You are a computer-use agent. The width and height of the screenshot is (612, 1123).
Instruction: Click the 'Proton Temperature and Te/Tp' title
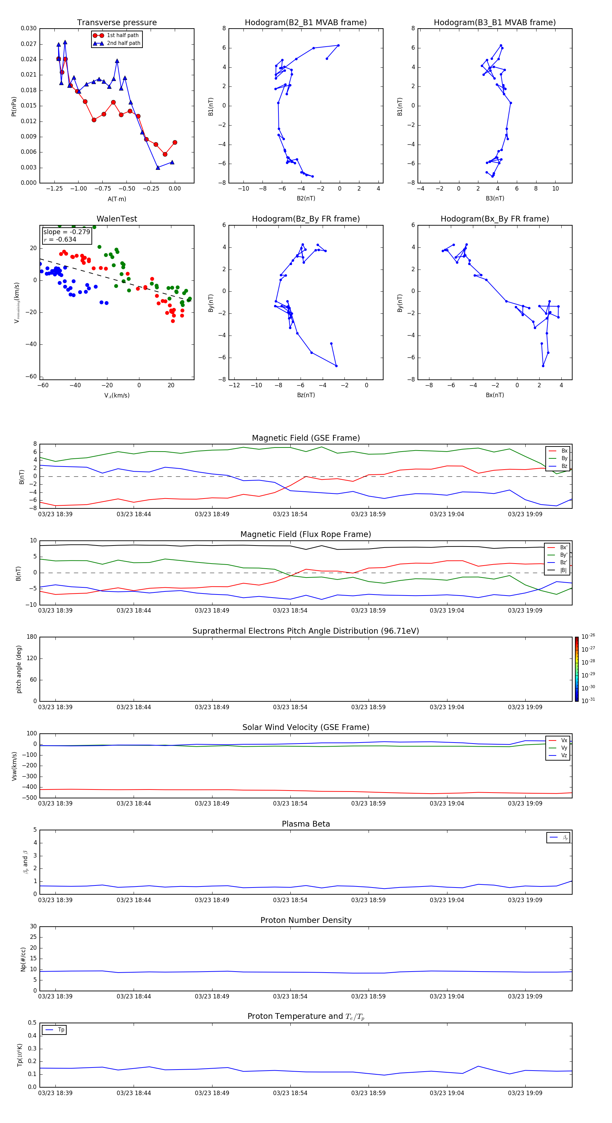[x=306, y=1016]
